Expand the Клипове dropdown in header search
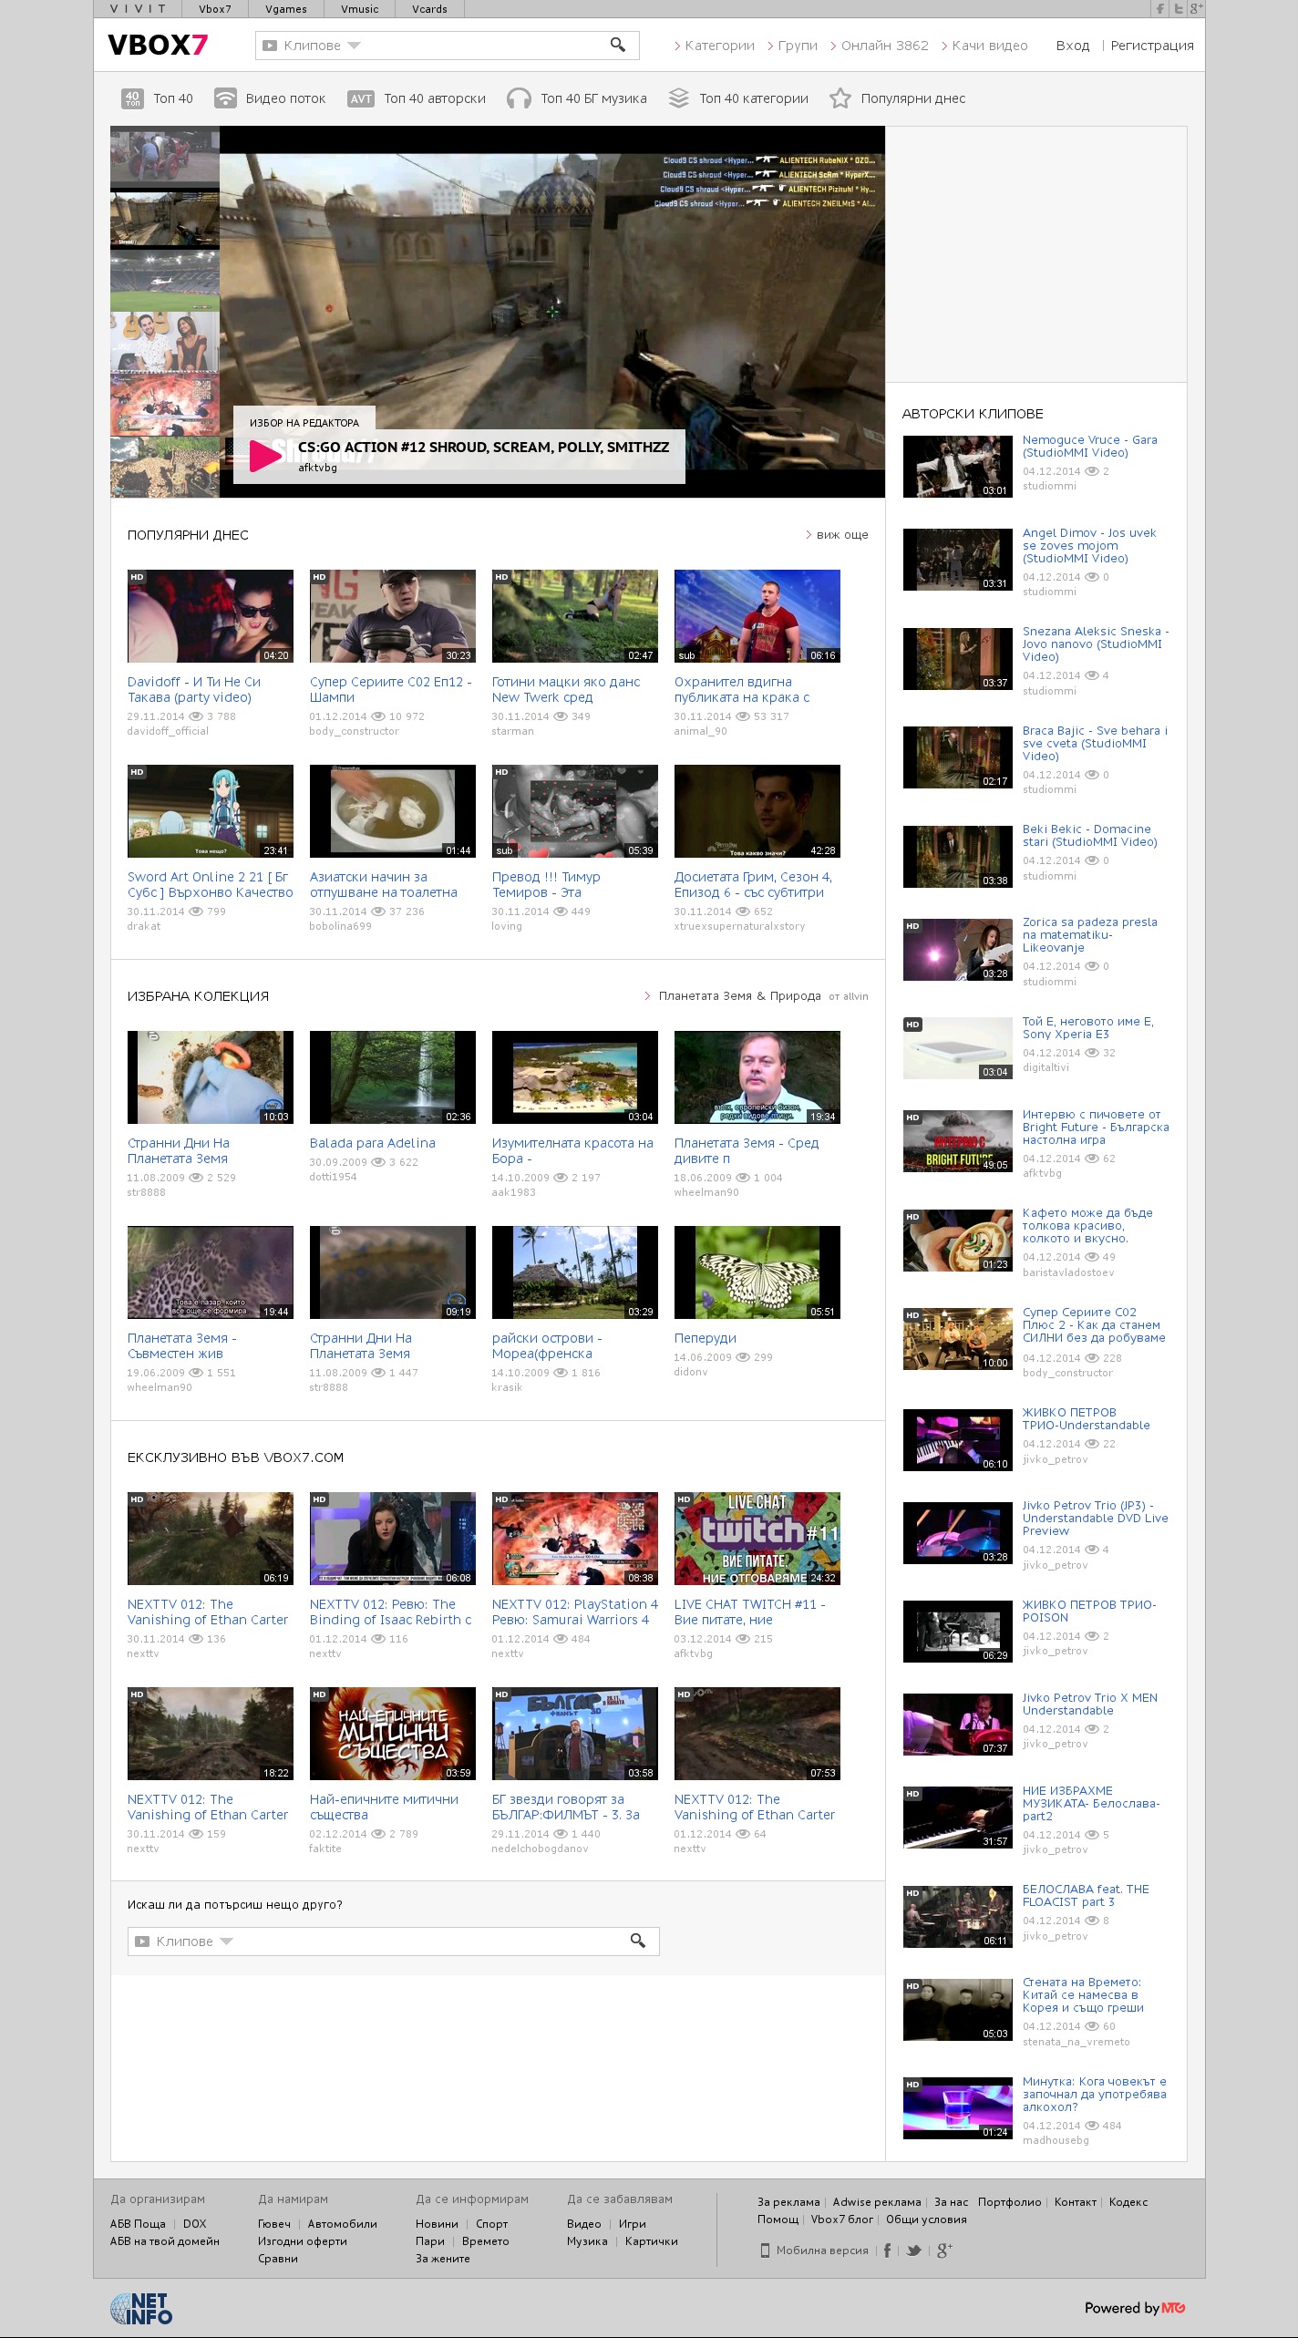This screenshot has height=2338, width=1298. (355, 46)
